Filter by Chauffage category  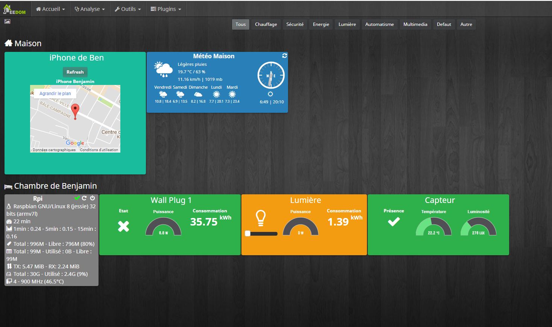[x=266, y=24]
